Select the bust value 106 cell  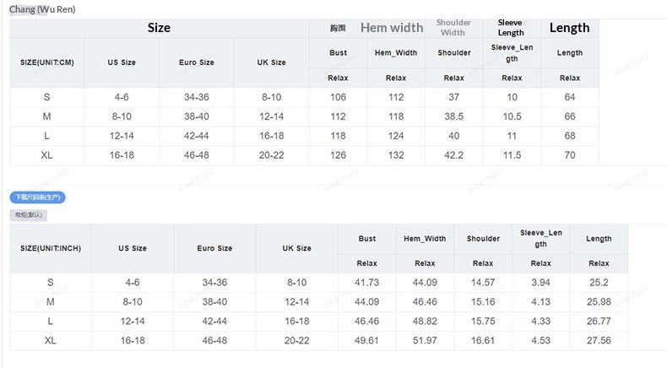(x=338, y=97)
